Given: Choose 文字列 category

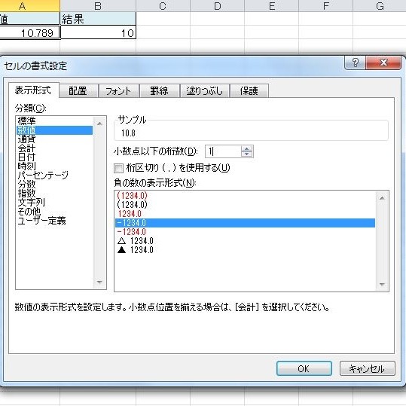Looking at the screenshot, I should (x=54, y=203).
